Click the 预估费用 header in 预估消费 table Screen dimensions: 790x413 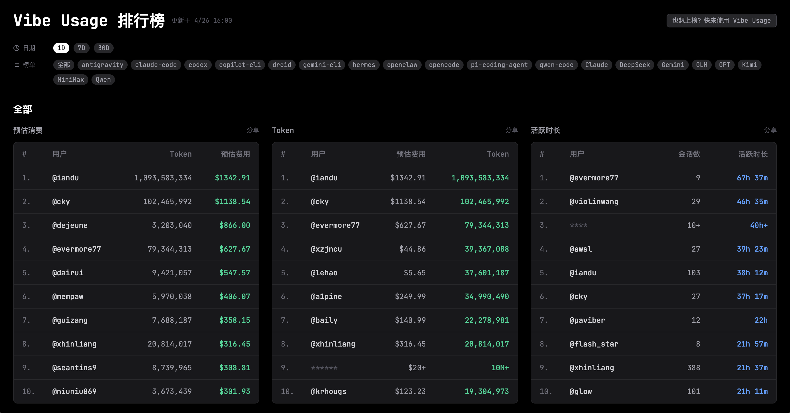pyautogui.click(x=235, y=154)
